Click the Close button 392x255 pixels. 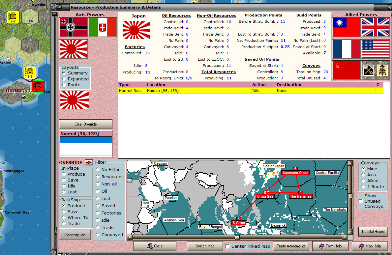click(x=155, y=246)
